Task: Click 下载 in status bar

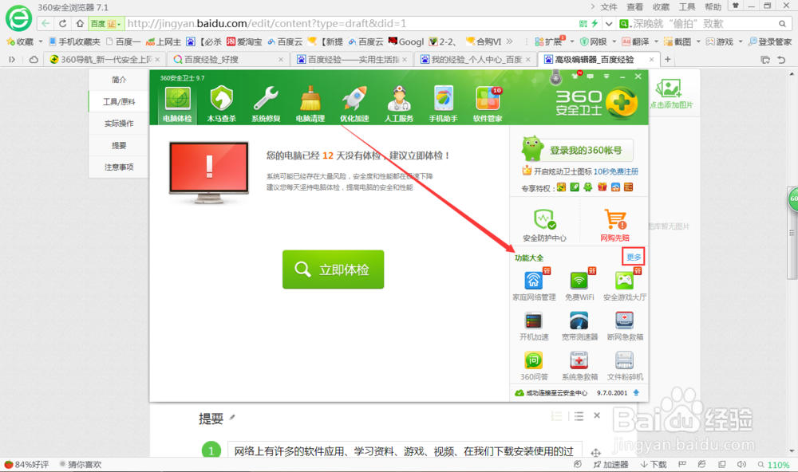Action: coord(654,464)
